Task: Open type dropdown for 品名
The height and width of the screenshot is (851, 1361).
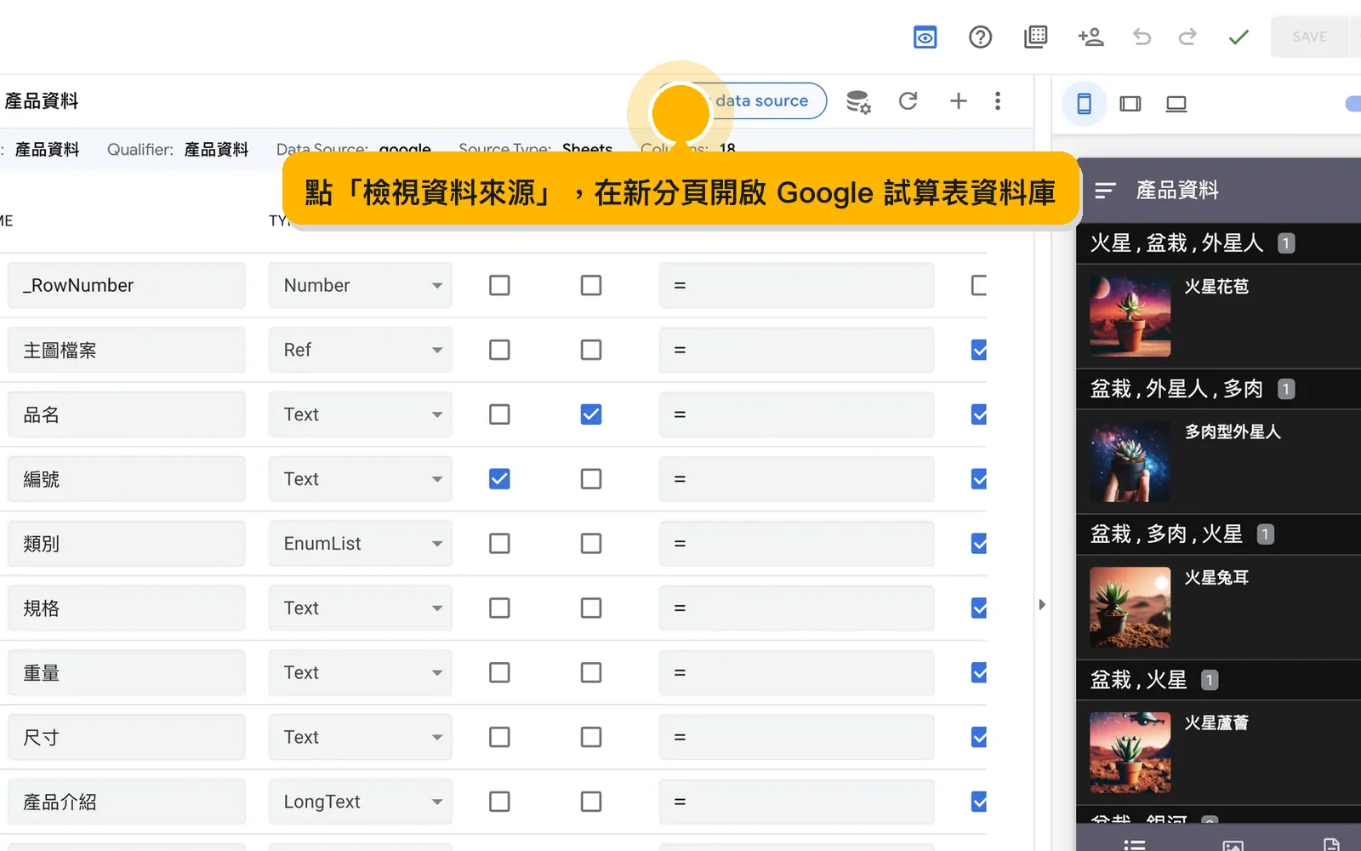Action: (x=361, y=415)
